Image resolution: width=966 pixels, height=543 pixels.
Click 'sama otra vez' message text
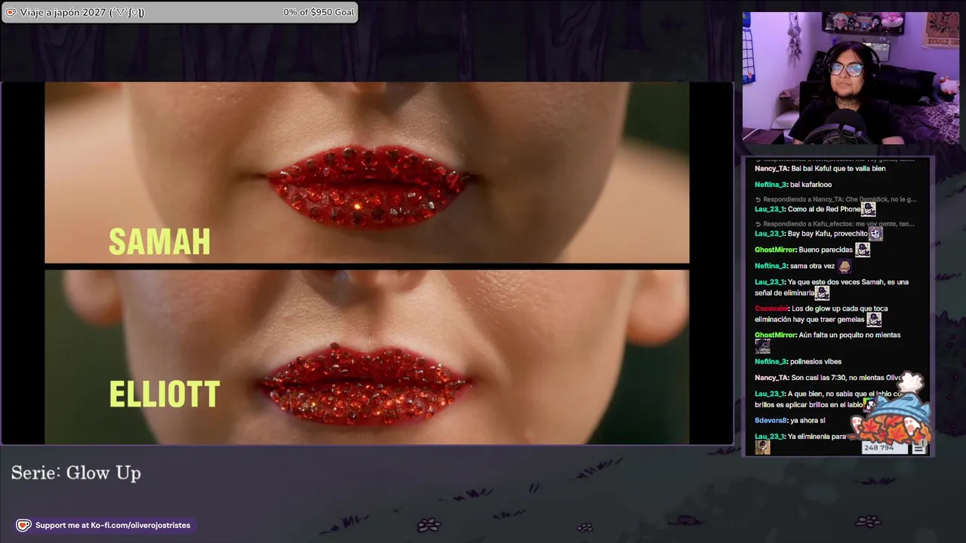click(813, 265)
